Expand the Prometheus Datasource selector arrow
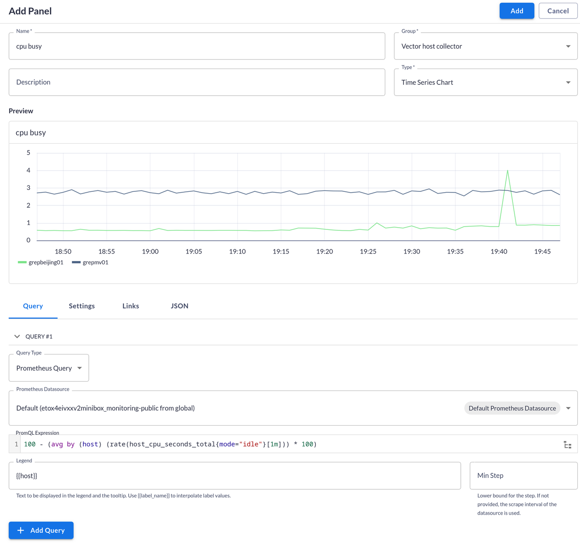580x545 pixels. [568, 408]
